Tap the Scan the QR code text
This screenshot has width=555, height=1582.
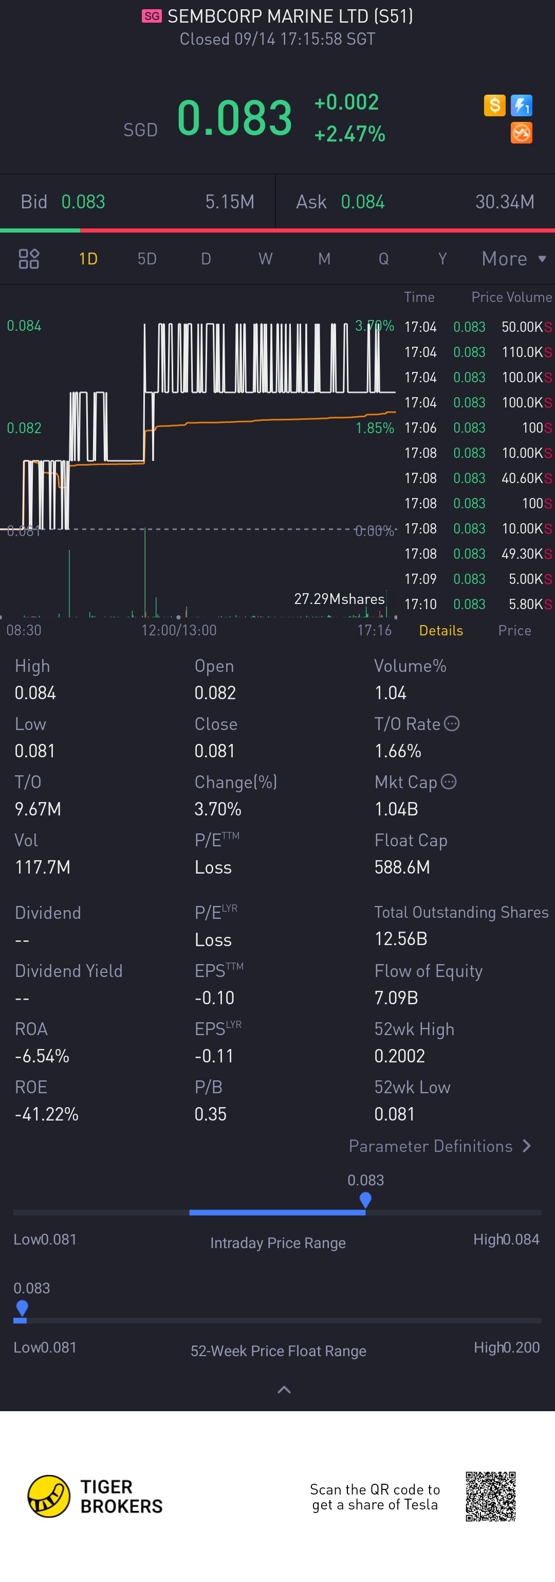click(375, 1497)
